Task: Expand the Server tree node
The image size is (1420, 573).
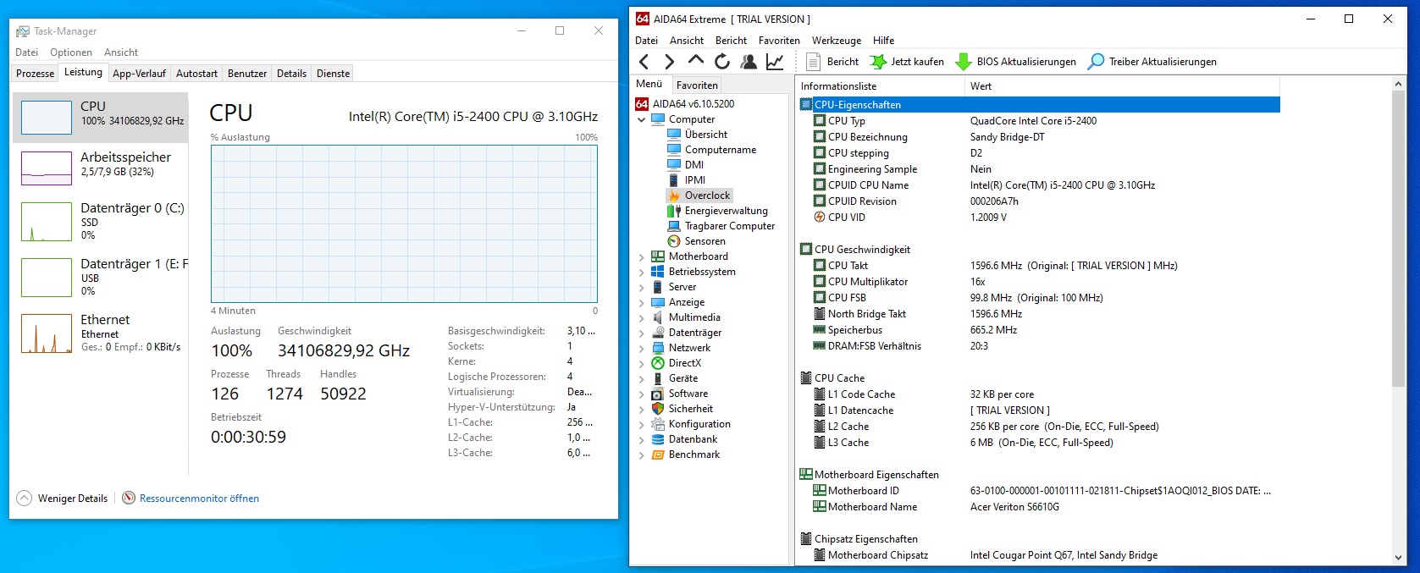Action: 642,287
